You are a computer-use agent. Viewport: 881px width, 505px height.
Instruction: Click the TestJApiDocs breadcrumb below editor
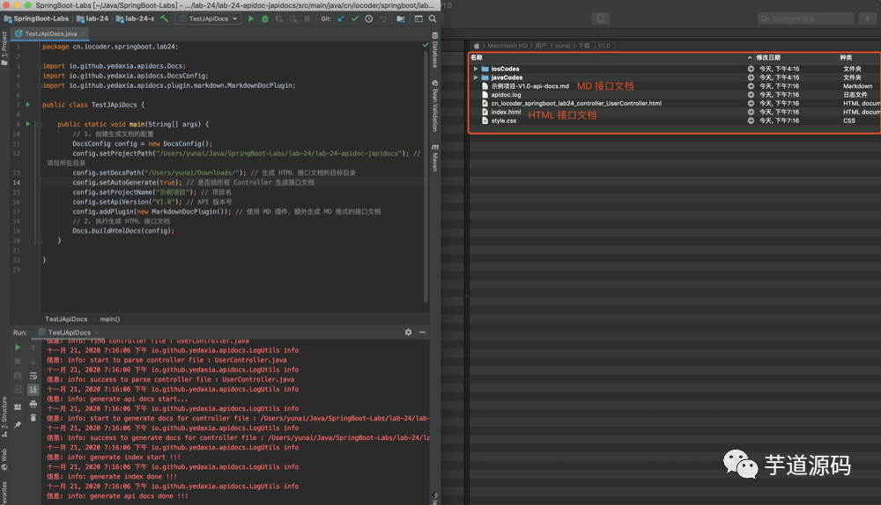66,318
